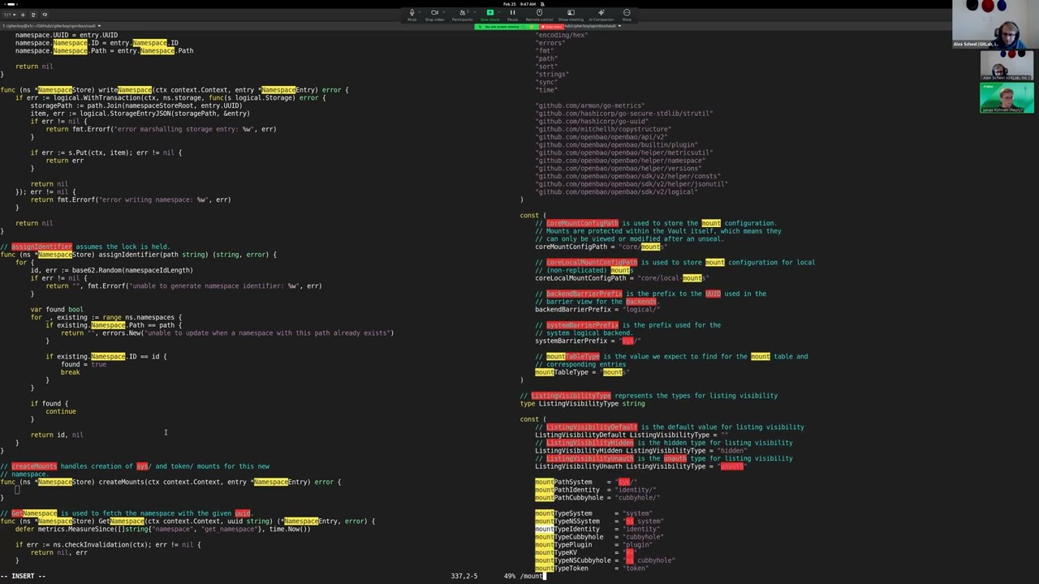Click the '/mount' search prompt

tap(532, 576)
